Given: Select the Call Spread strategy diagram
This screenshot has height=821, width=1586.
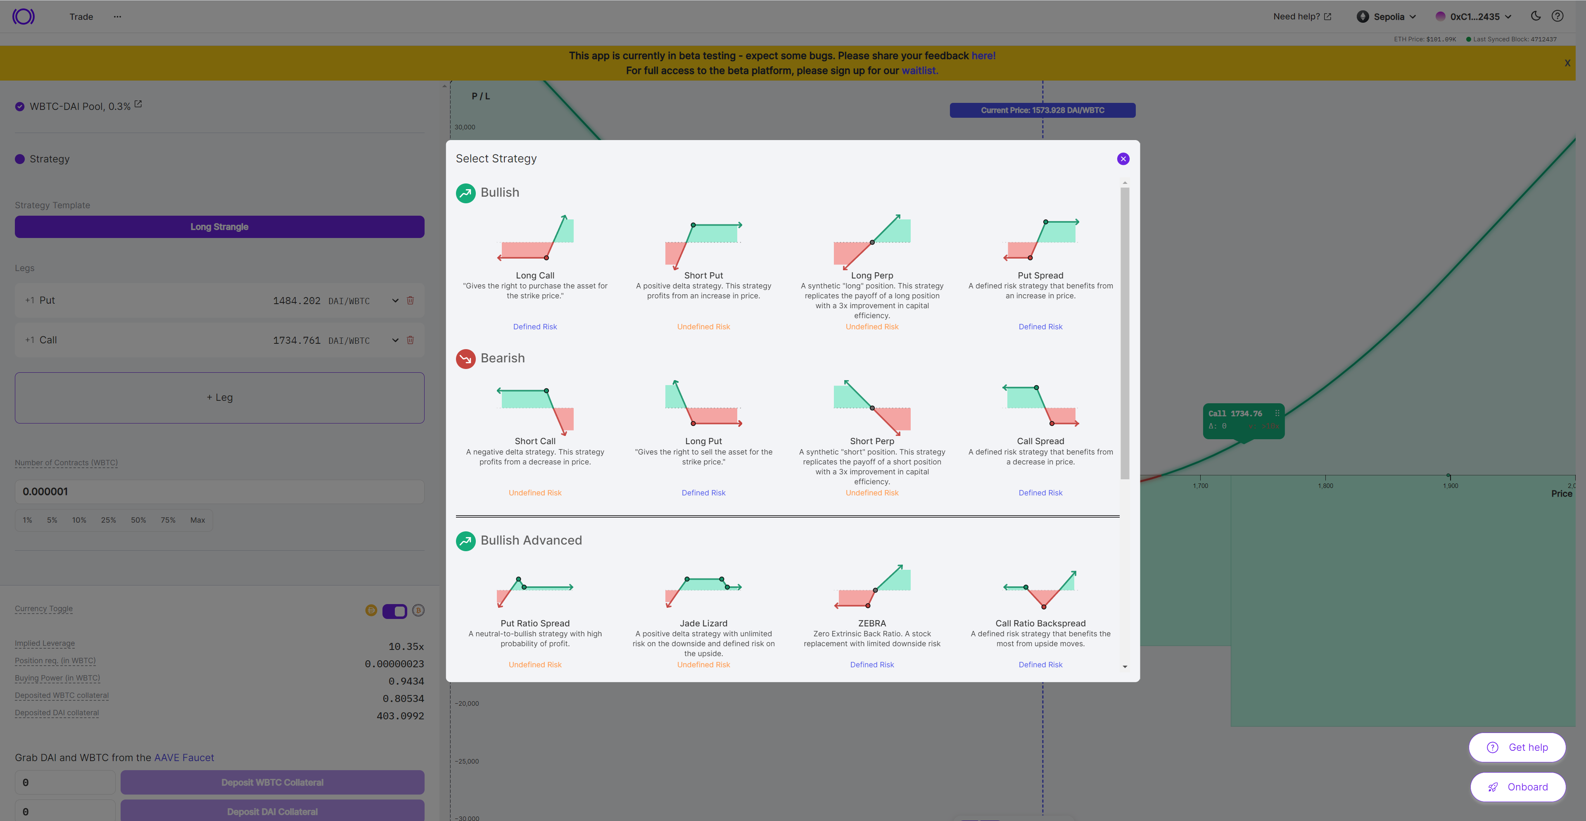Looking at the screenshot, I should coord(1040,405).
